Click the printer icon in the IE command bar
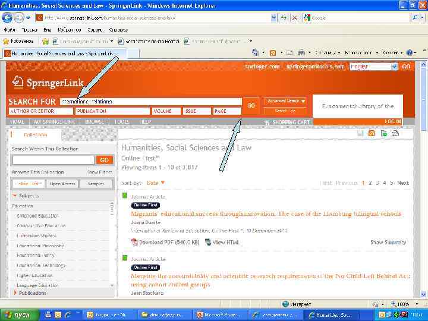428x321 pixels. 301,53
